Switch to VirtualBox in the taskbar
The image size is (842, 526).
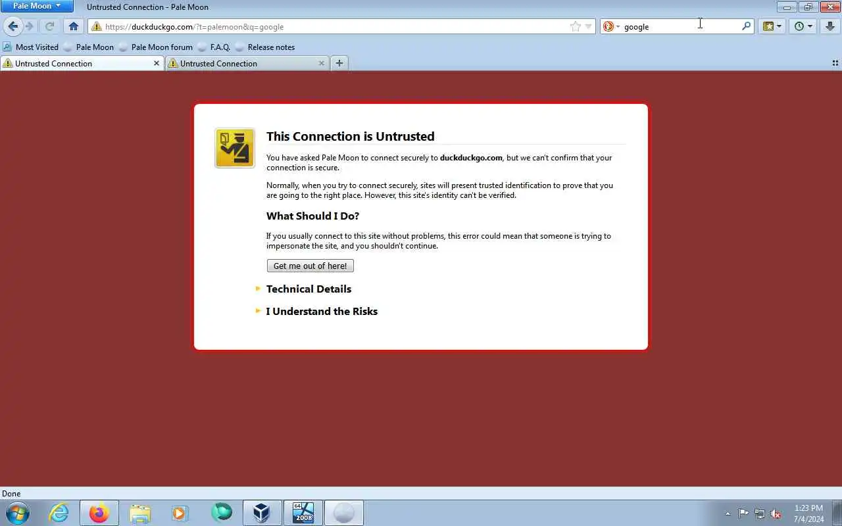(x=262, y=513)
